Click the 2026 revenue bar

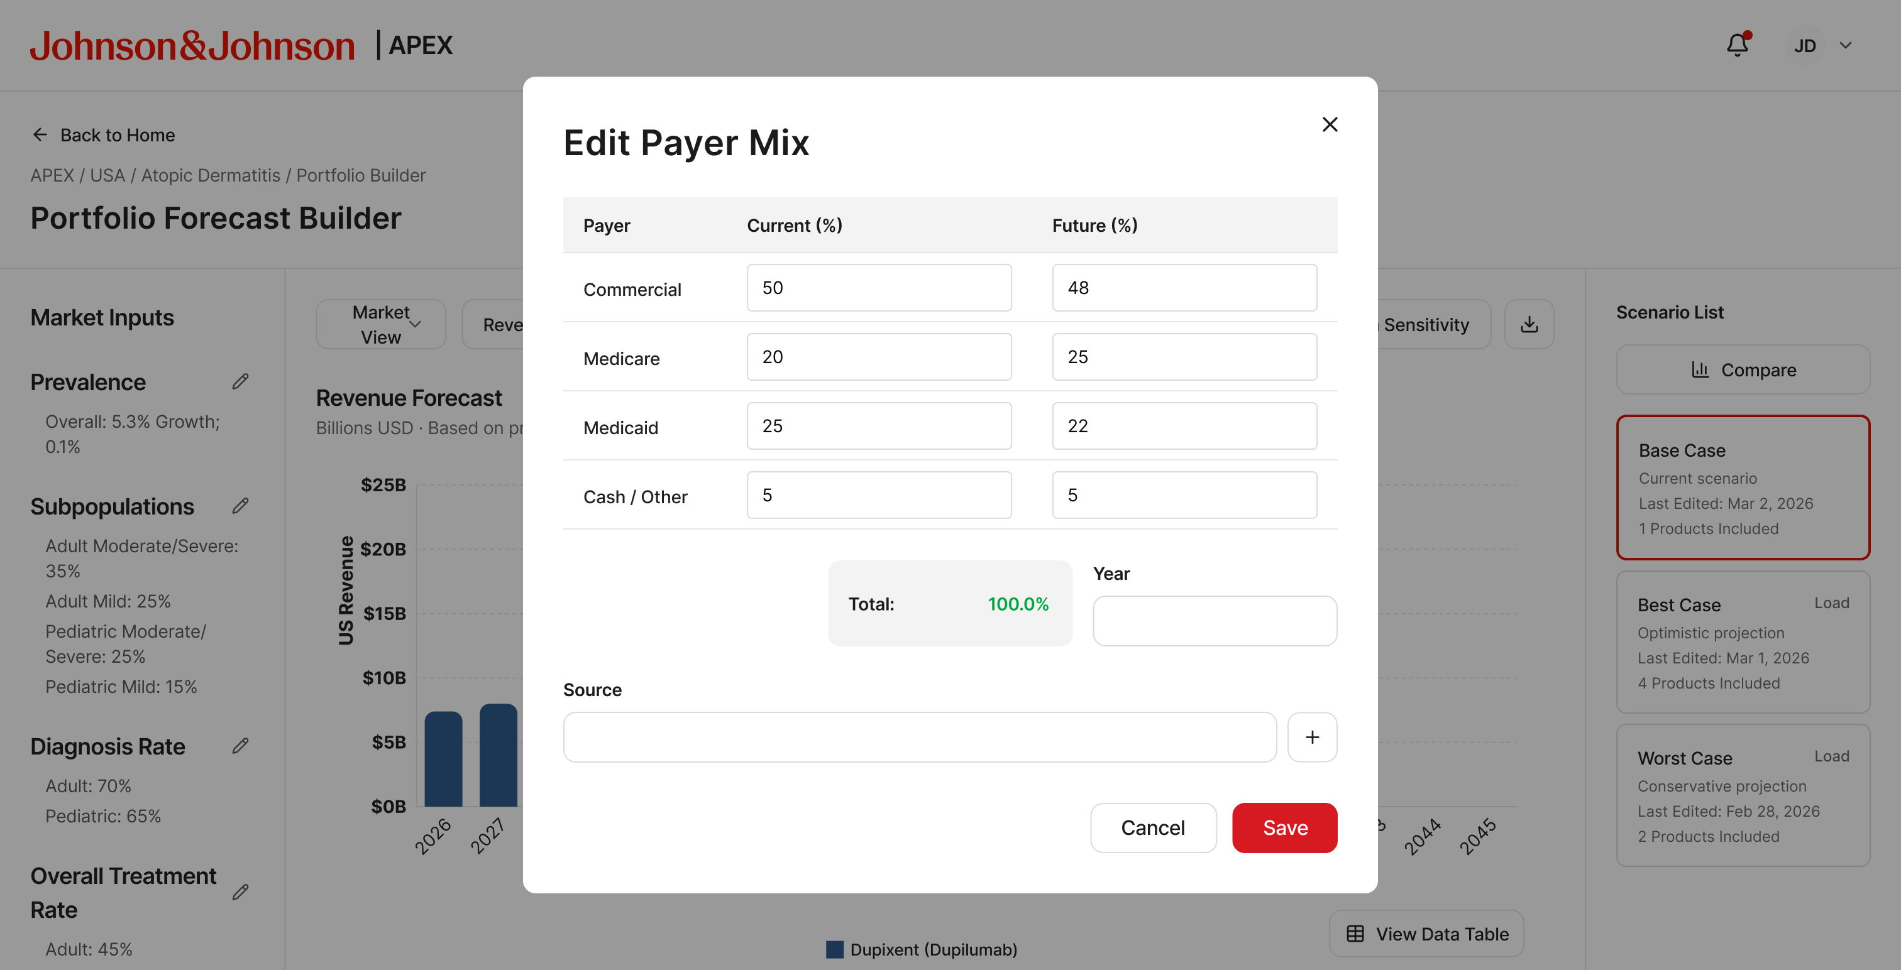(x=444, y=759)
